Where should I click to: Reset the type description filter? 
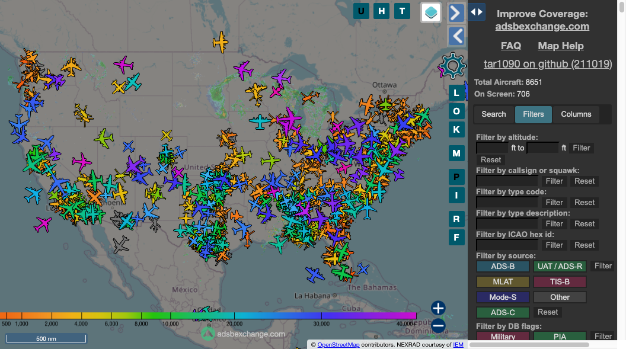click(585, 224)
